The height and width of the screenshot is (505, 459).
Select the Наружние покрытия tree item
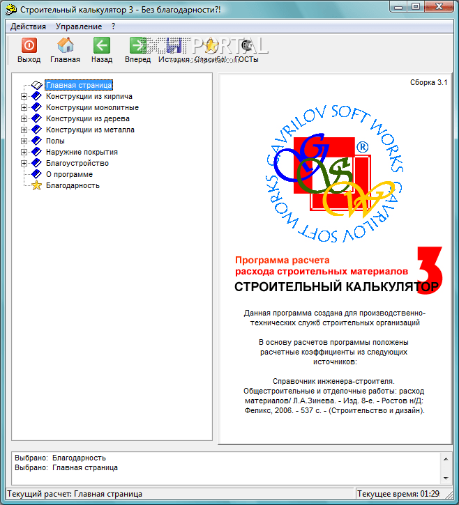pos(82,152)
